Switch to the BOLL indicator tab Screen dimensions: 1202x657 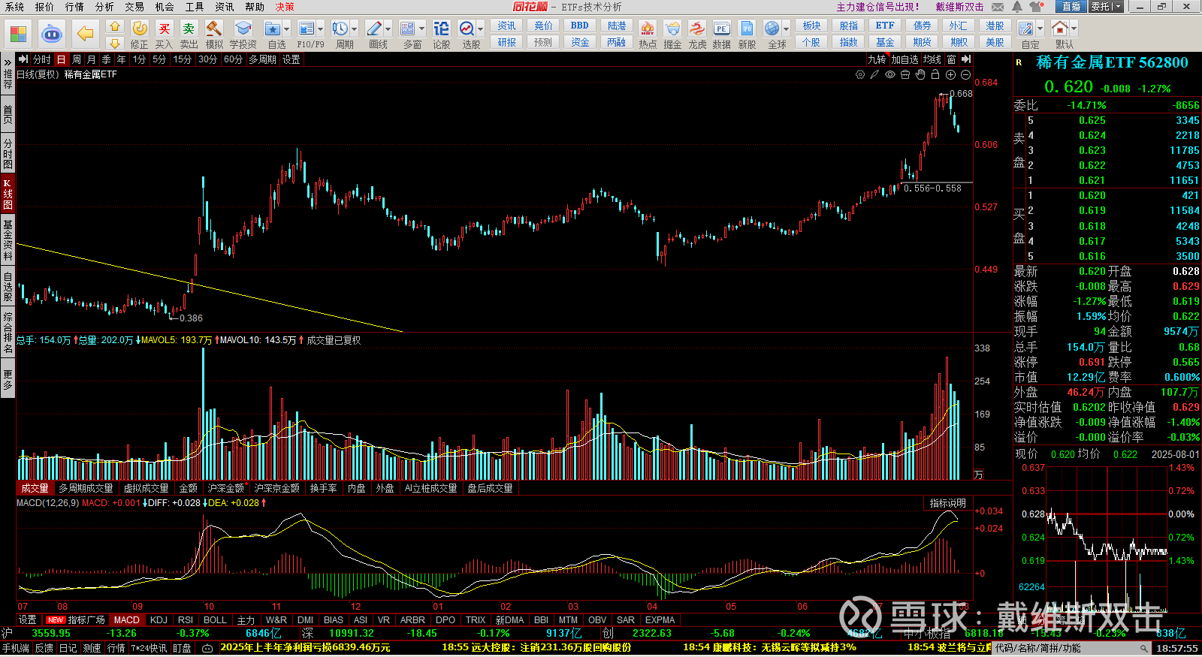click(x=215, y=620)
